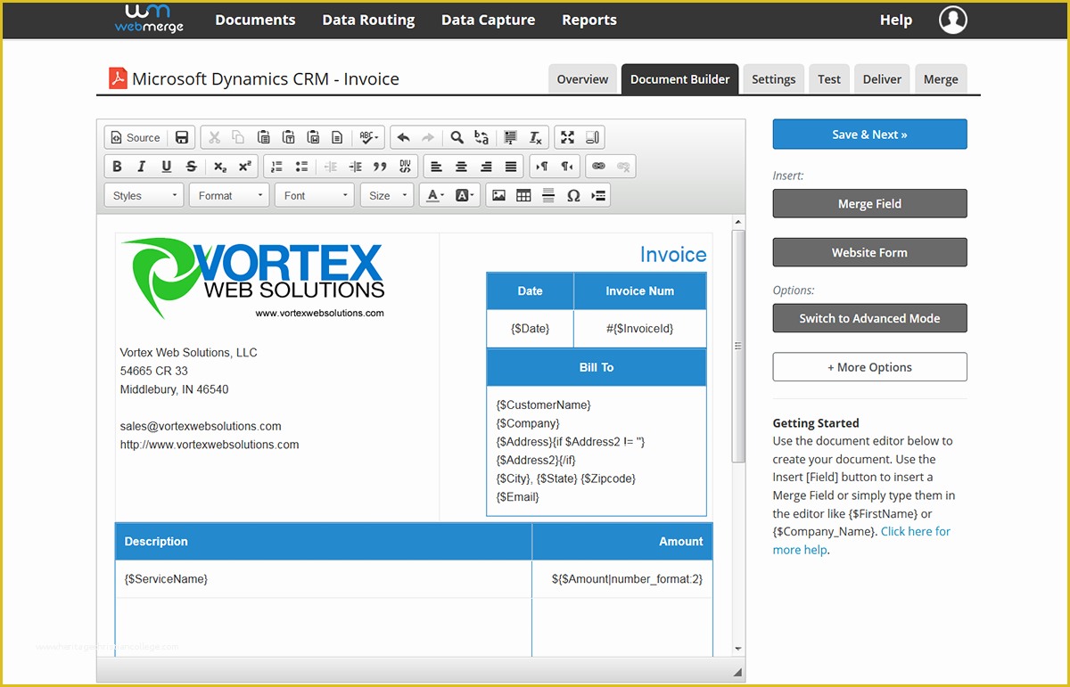Click the Replace icon
The image size is (1070, 687).
pyautogui.click(x=481, y=137)
